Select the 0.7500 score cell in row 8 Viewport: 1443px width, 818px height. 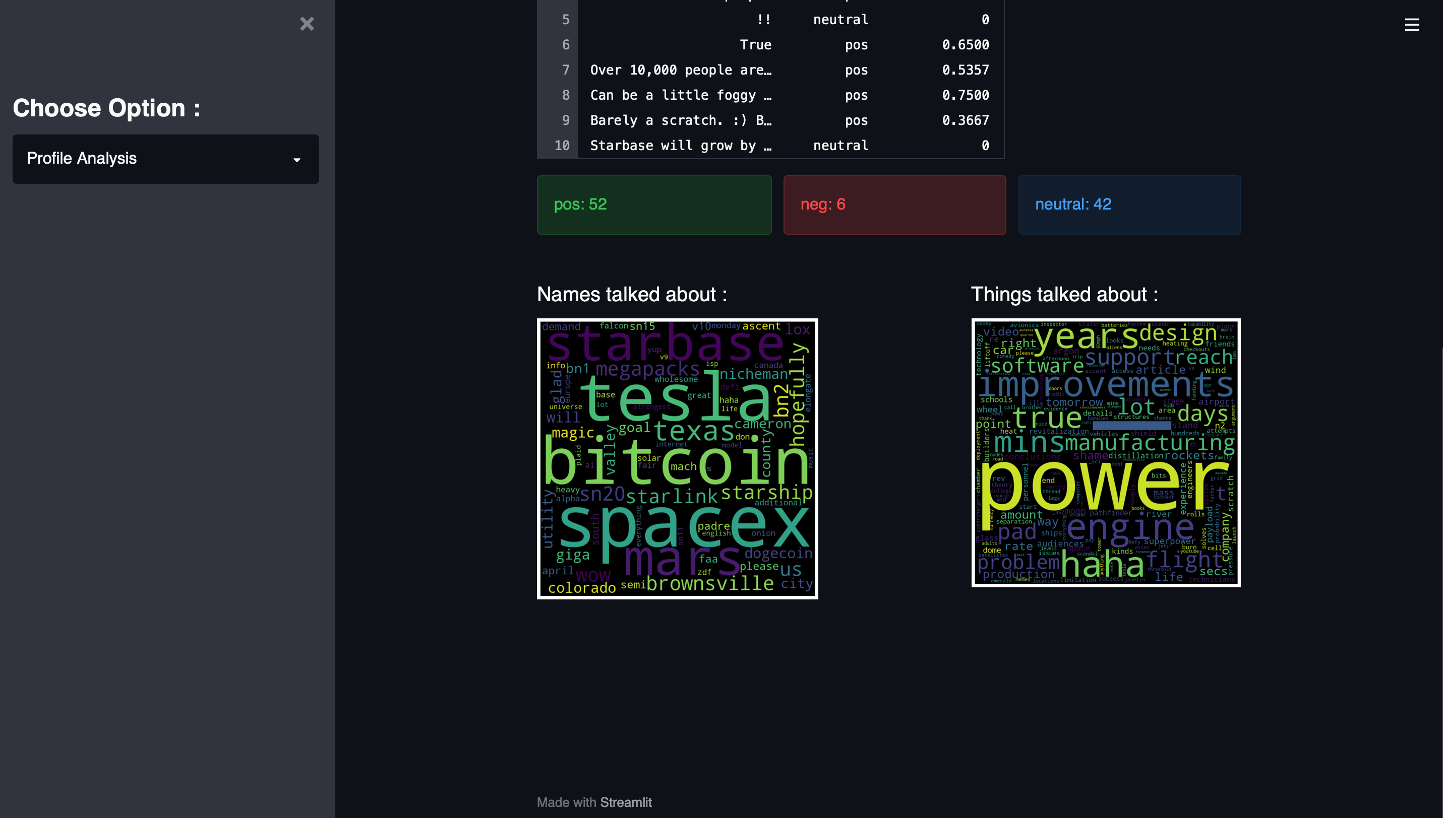tap(965, 96)
